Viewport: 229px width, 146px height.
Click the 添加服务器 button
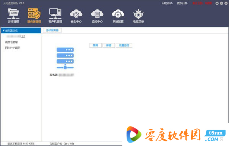(52, 30)
